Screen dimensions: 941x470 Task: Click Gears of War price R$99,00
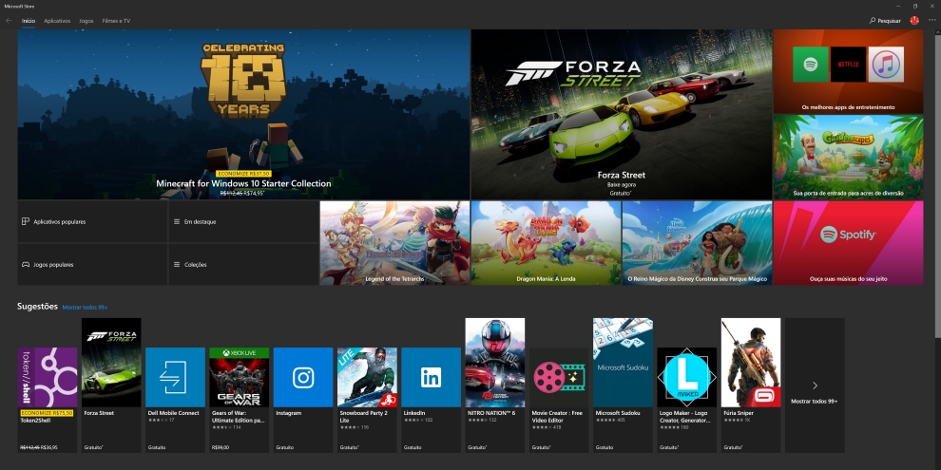(x=220, y=447)
